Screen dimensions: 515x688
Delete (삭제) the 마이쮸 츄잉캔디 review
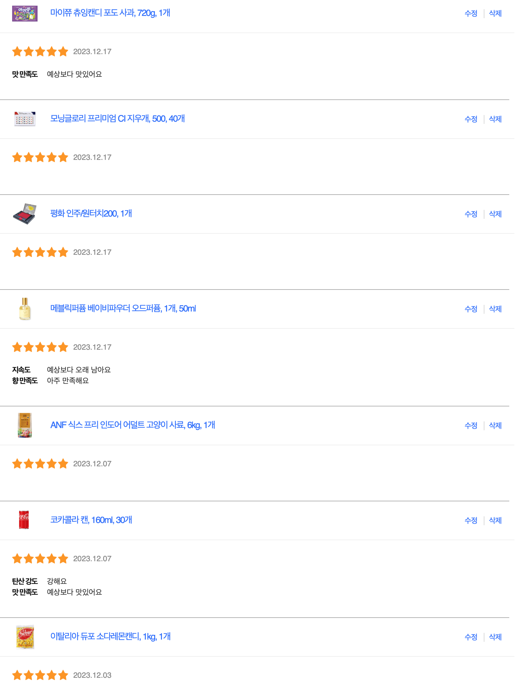coord(495,13)
